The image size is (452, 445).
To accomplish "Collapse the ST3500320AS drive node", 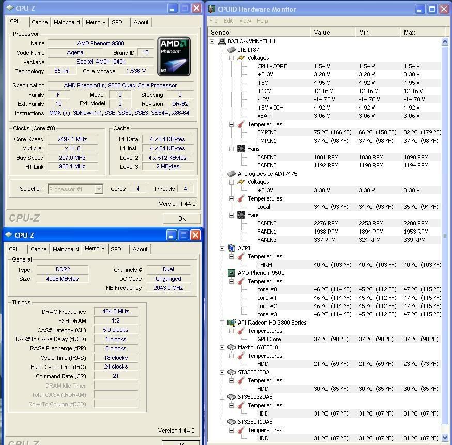I will pos(222,397).
